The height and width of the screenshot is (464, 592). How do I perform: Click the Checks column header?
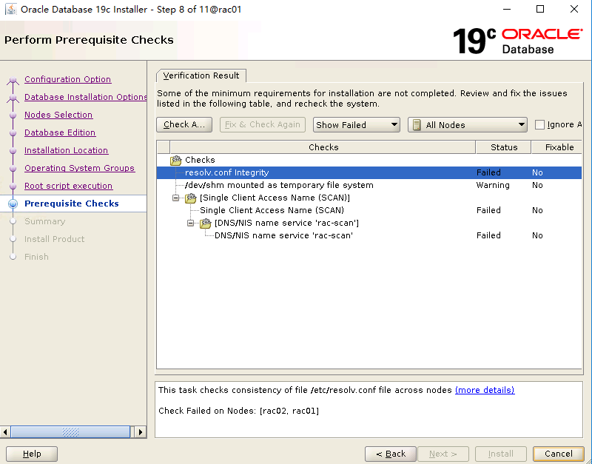coord(323,147)
